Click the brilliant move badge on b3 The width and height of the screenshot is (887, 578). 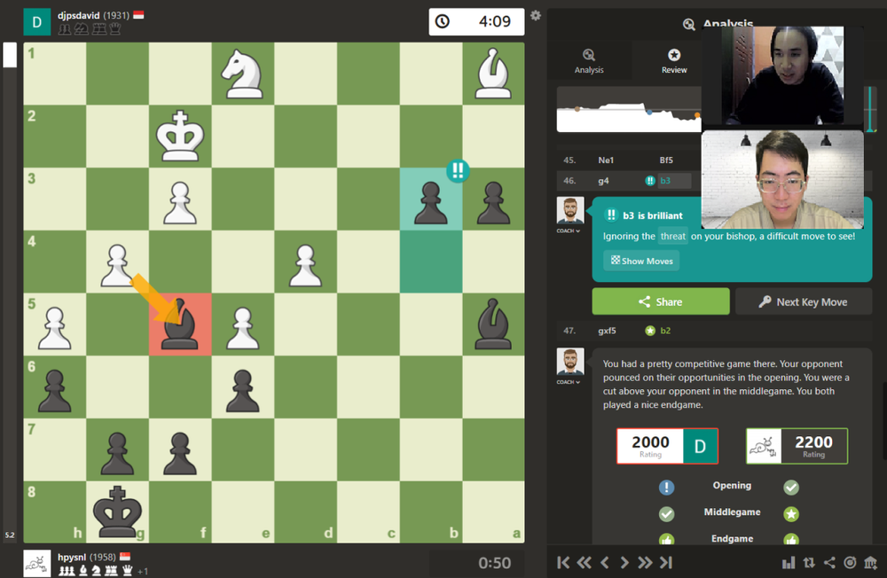(x=457, y=172)
